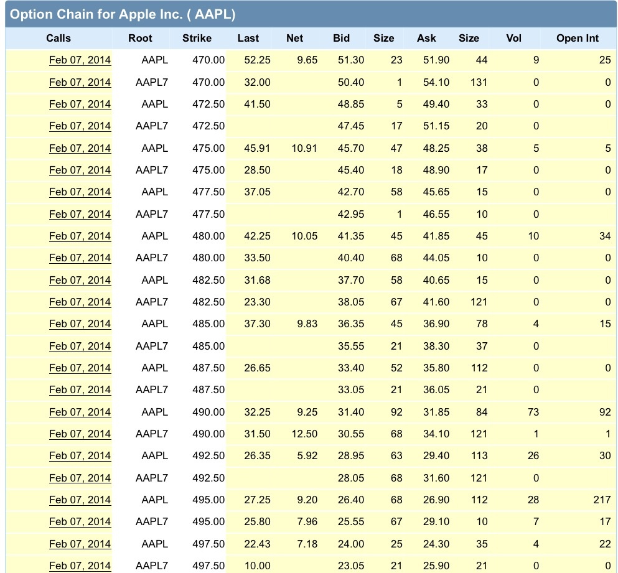The width and height of the screenshot is (618, 573).
Task: Open Feb 07, 2014 link for AAPL7 470.00
Action: tap(80, 82)
